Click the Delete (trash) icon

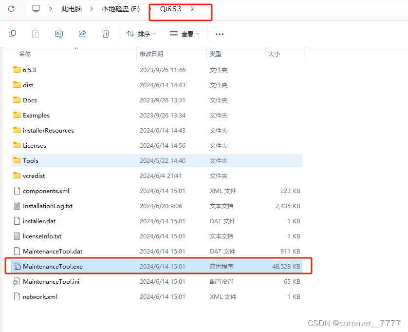click(105, 34)
